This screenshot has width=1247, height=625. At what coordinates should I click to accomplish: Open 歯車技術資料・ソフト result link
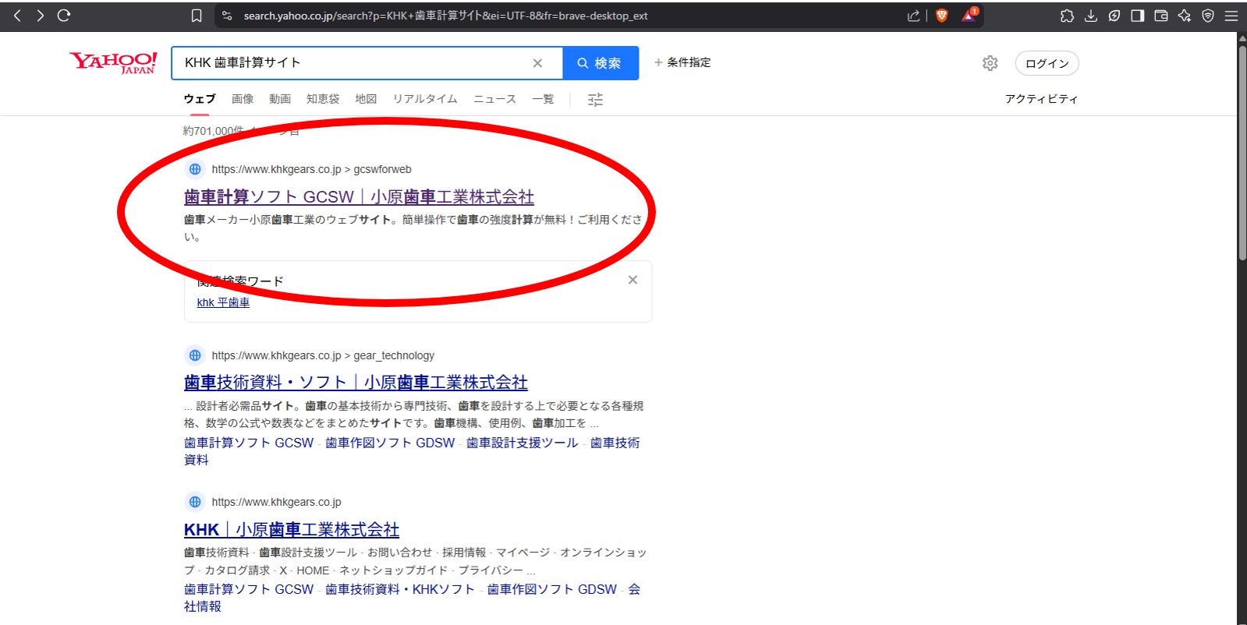click(356, 383)
